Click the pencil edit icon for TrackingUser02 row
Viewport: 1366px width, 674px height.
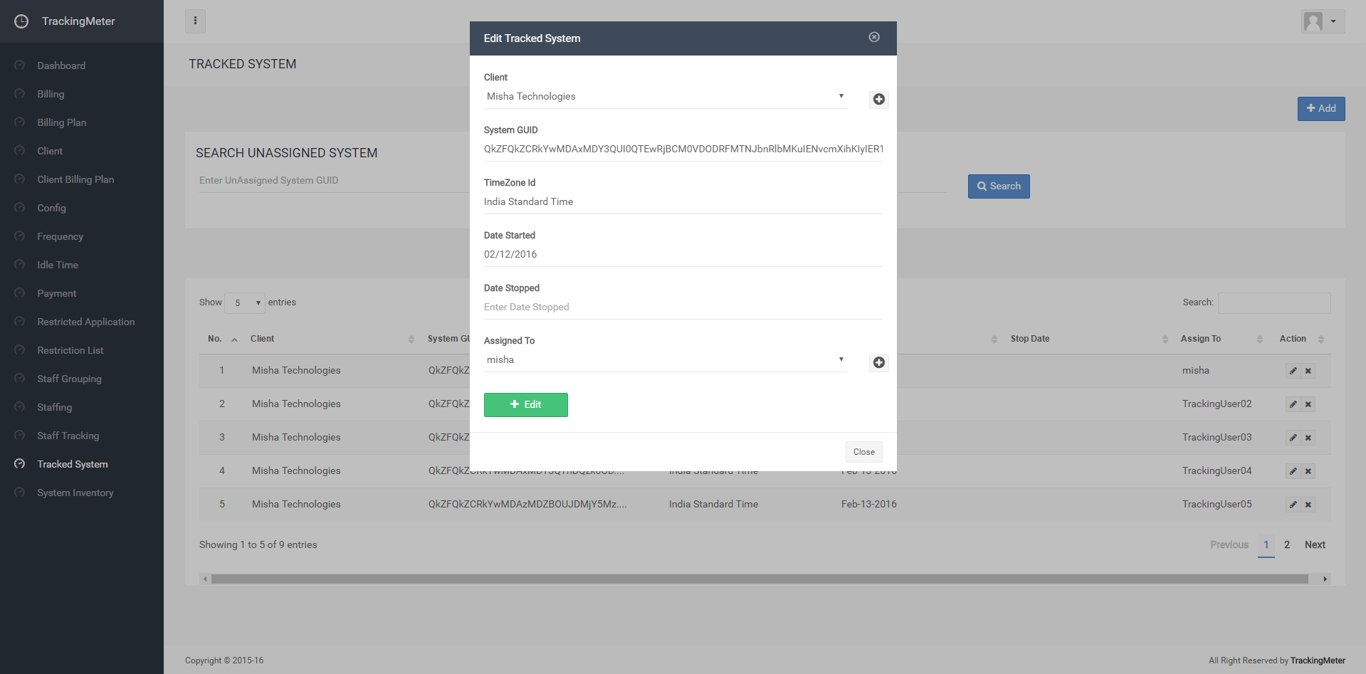coord(1293,404)
